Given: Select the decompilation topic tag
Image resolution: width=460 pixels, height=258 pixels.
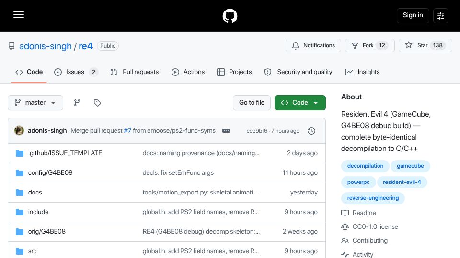Looking at the screenshot, I should click(x=365, y=166).
